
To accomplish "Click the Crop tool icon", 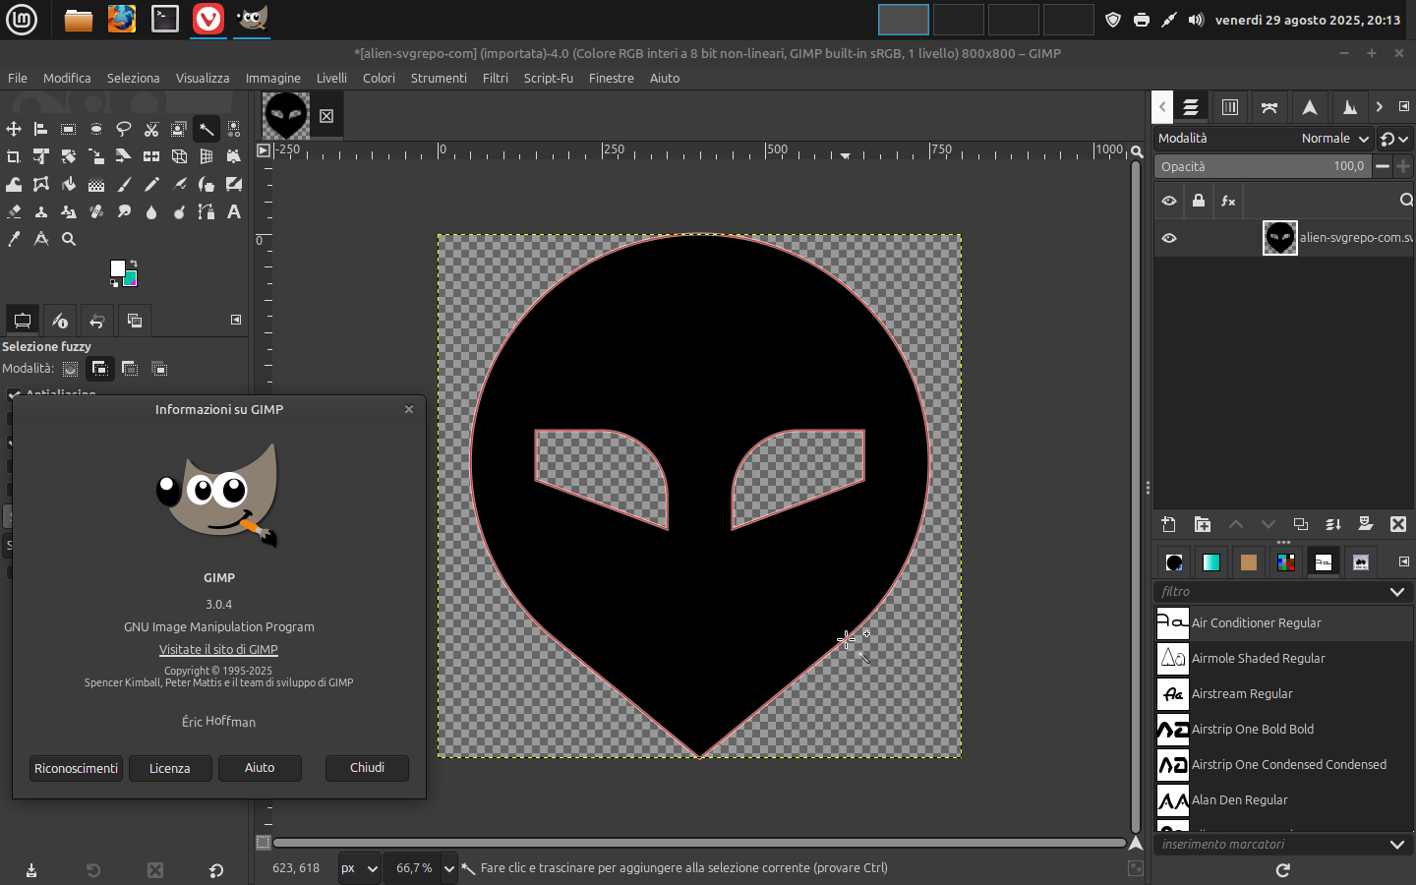I will click(x=14, y=156).
